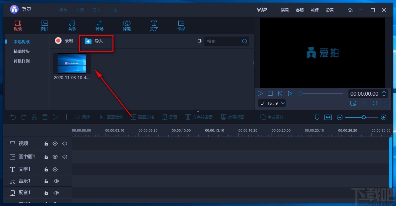The width and height of the screenshot is (396, 206).
Task: Toggle visibility eye on 画中画1 track
Action: coord(55,157)
